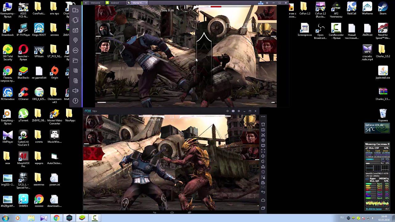Open Nox settings gear in title bar

pyautogui.click(x=239, y=111)
